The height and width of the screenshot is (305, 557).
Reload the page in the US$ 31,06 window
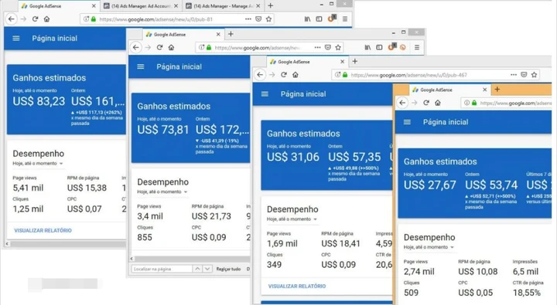coord(283,74)
